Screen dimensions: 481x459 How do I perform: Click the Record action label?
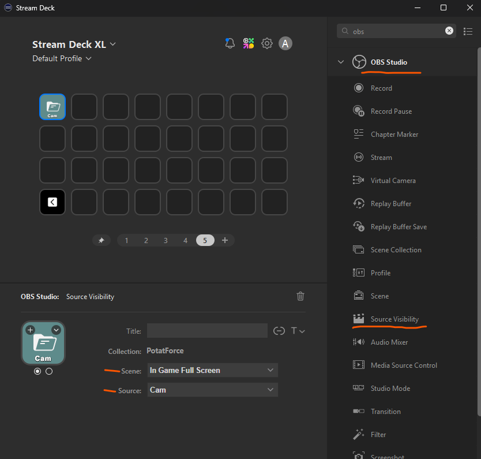click(381, 88)
